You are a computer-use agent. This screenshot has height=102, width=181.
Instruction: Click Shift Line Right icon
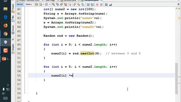pos(92,5)
